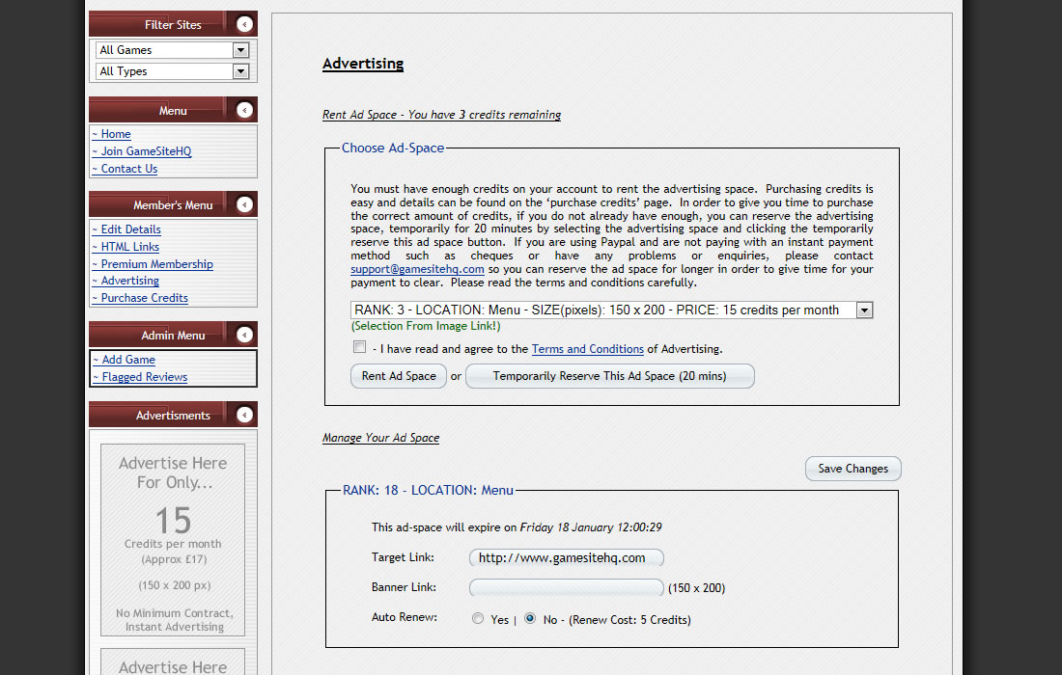Open the Terms and Conditions link
This screenshot has width=1062, height=675.
(587, 349)
